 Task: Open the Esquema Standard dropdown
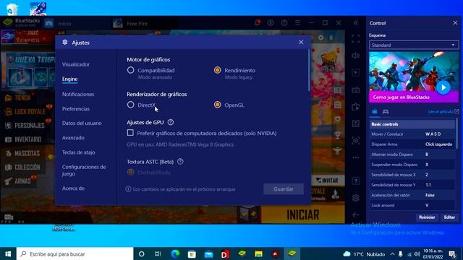[x=414, y=45]
